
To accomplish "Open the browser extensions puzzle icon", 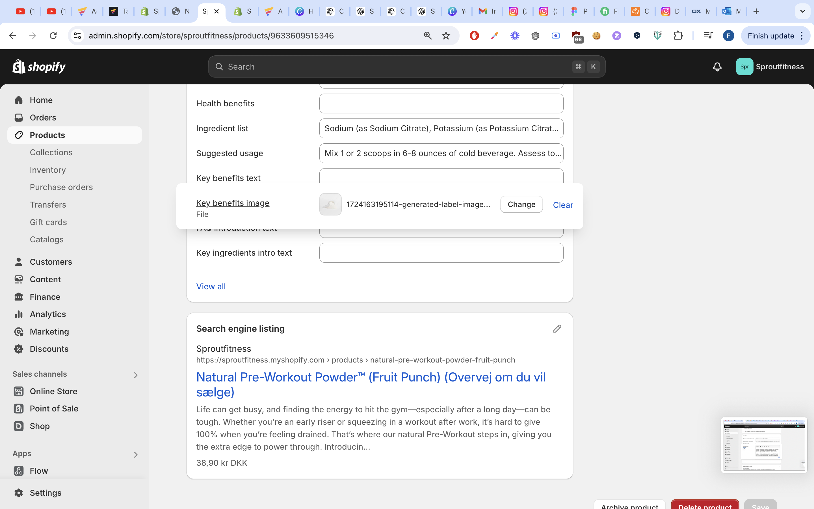I will pyautogui.click(x=678, y=36).
